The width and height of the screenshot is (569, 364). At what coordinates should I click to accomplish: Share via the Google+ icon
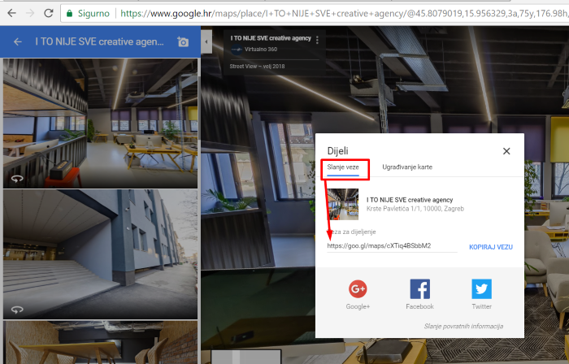coord(358,288)
